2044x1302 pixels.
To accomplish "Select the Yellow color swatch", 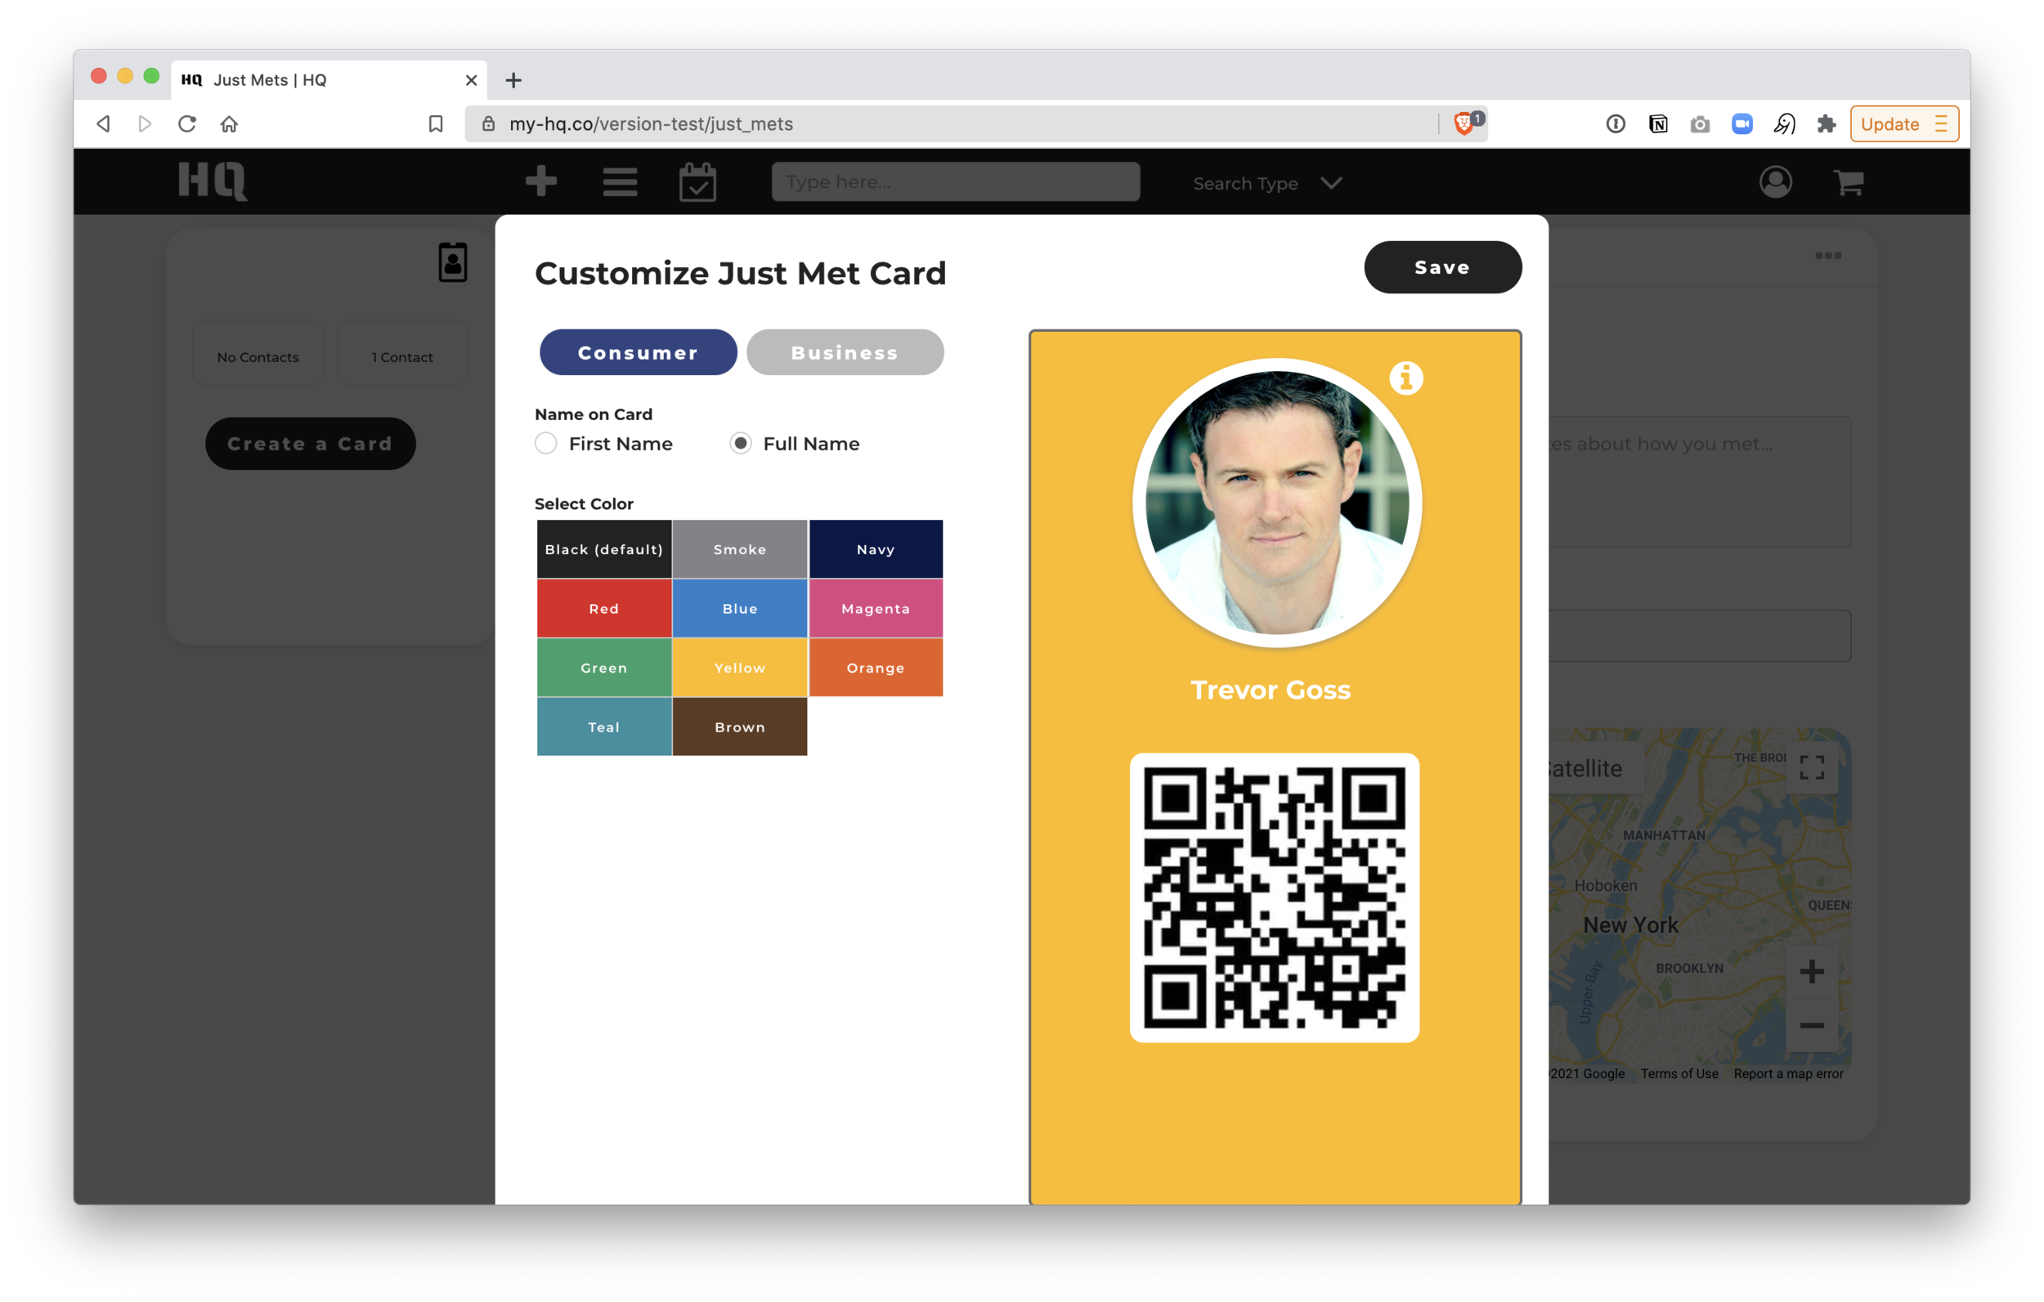I will [x=739, y=666].
